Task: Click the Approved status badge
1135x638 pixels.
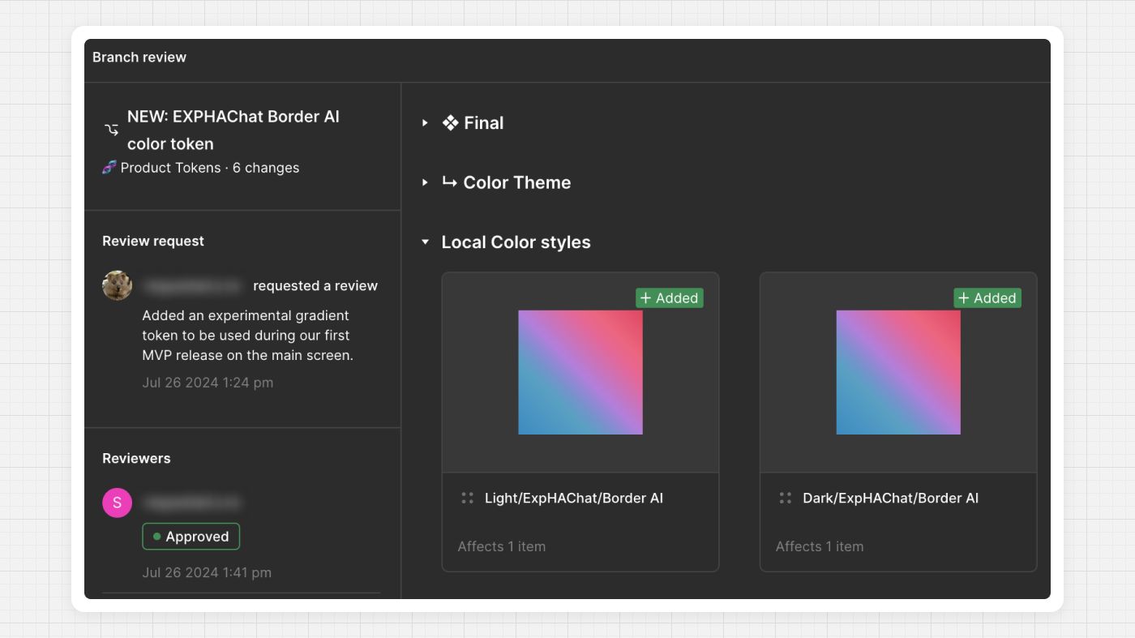Action: pyautogui.click(x=191, y=537)
